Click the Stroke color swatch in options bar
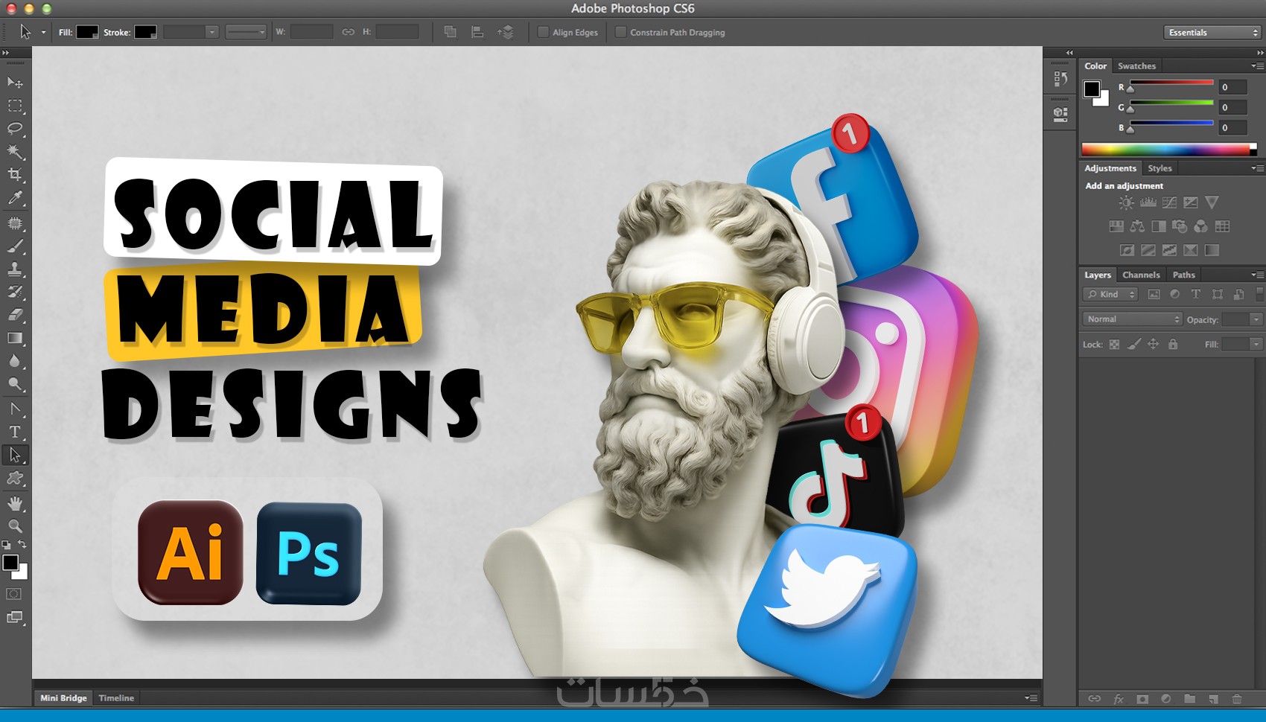The image size is (1266, 722). (x=145, y=32)
